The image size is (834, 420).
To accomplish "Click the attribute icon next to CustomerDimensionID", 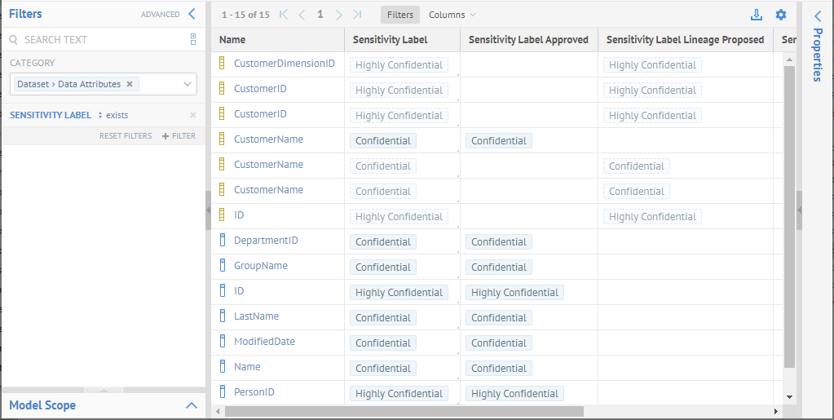I will [x=221, y=63].
